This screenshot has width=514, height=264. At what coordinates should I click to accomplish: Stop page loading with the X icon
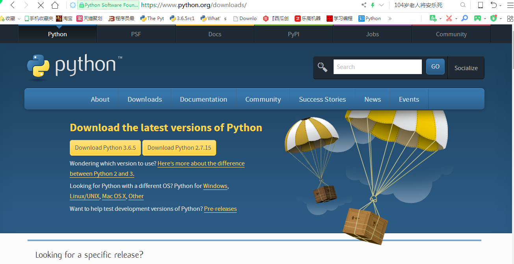click(x=41, y=5)
